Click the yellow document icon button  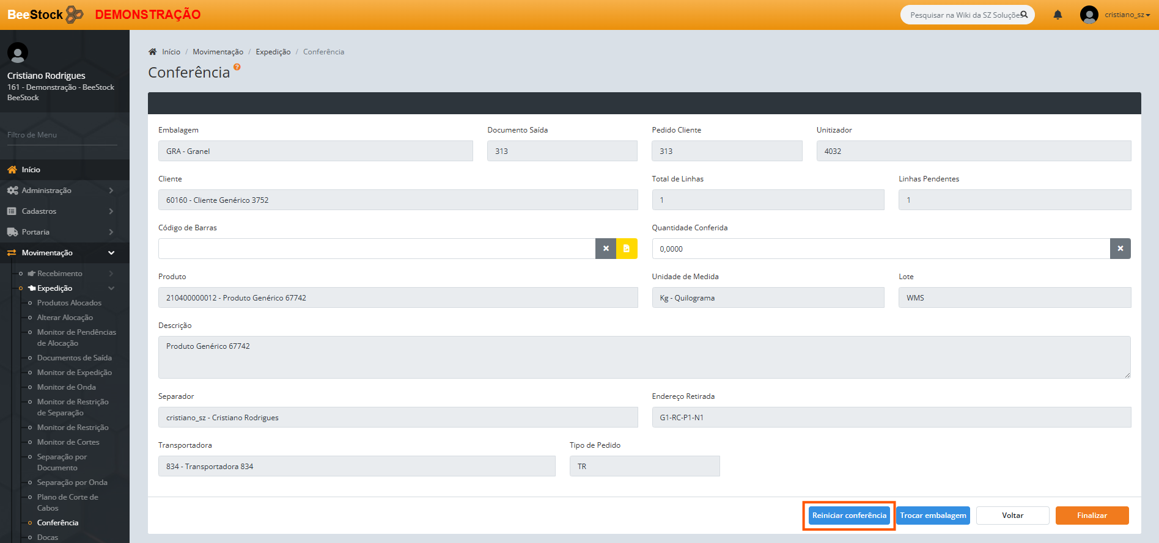(x=627, y=249)
